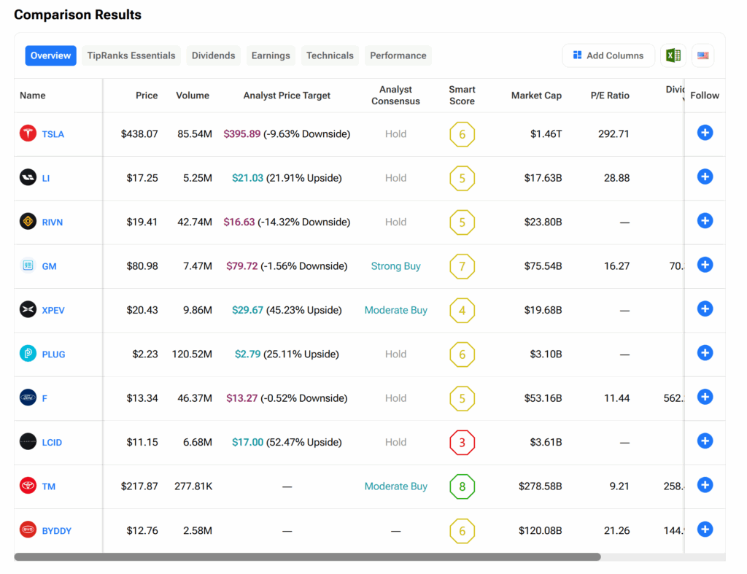Follow LCID with the plus icon
This screenshot has width=747, height=574.
point(705,441)
